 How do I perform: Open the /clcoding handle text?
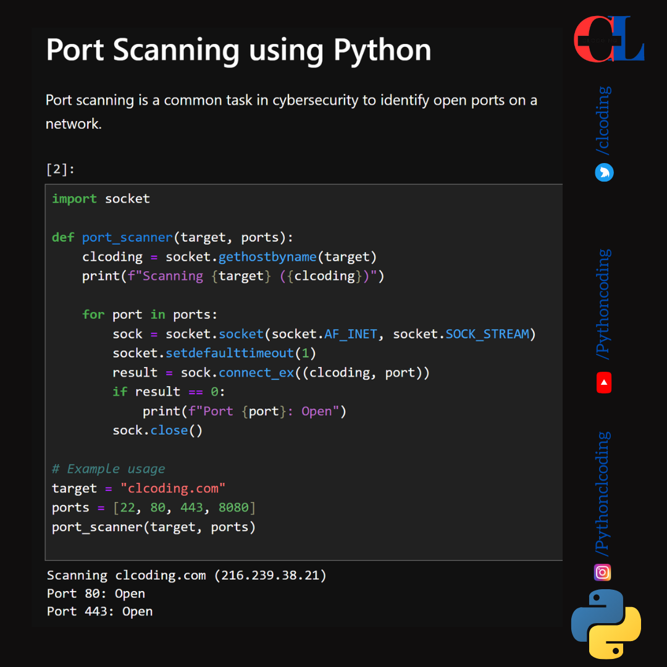(603, 120)
